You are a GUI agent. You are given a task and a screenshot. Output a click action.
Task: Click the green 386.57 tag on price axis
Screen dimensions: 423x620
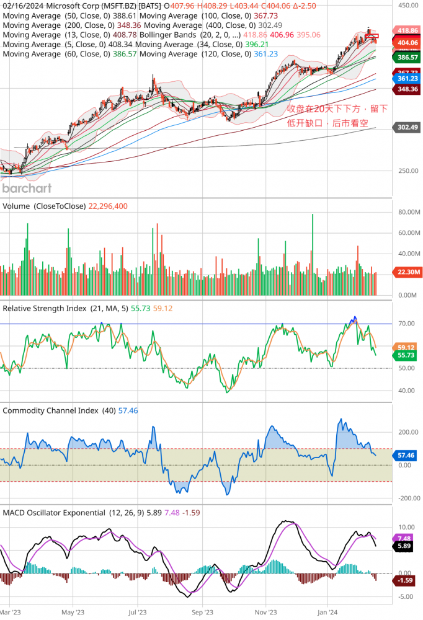407,57
